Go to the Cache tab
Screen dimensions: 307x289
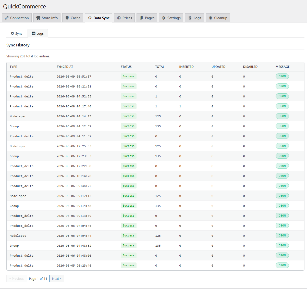[73, 18]
